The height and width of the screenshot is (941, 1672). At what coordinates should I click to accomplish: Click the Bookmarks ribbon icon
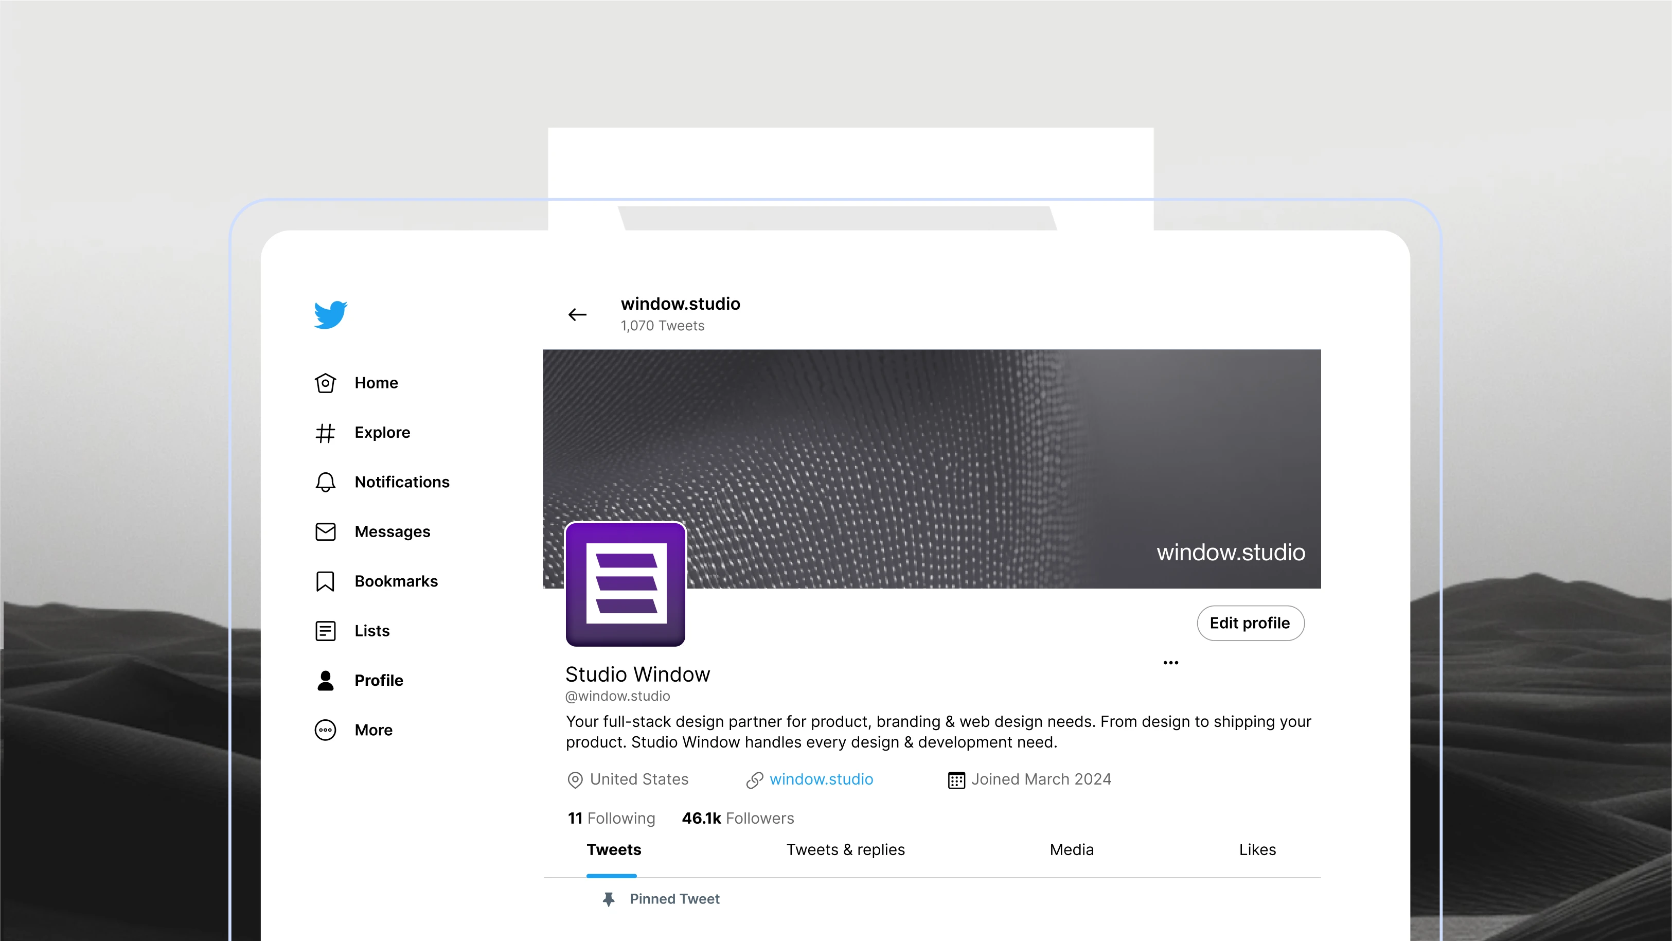tap(325, 581)
